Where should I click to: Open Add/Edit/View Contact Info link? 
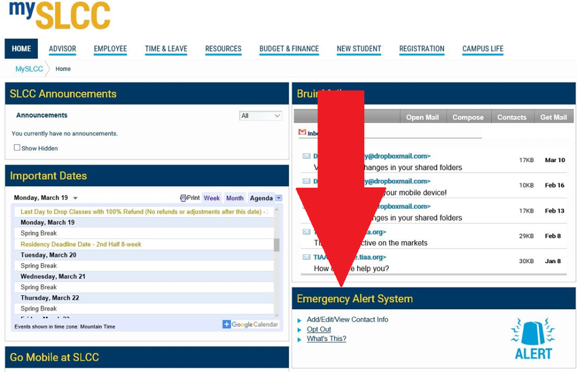click(x=347, y=319)
